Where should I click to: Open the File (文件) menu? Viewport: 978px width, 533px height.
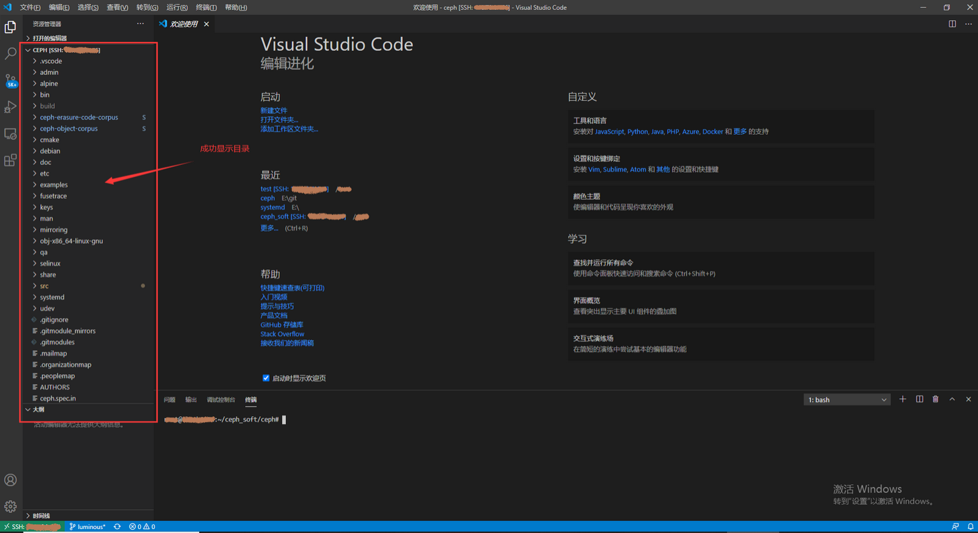point(30,7)
